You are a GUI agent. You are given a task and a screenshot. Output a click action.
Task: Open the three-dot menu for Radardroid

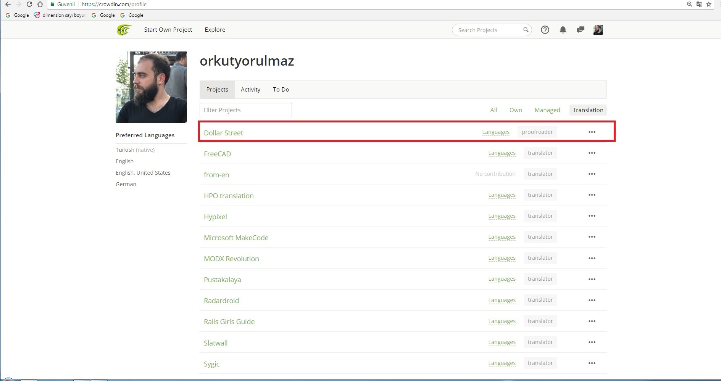(x=592, y=300)
